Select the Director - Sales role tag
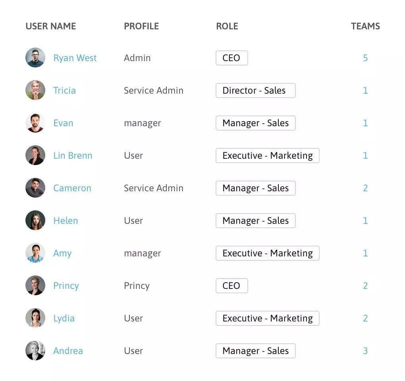The height and width of the screenshot is (381, 405). [255, 90]
